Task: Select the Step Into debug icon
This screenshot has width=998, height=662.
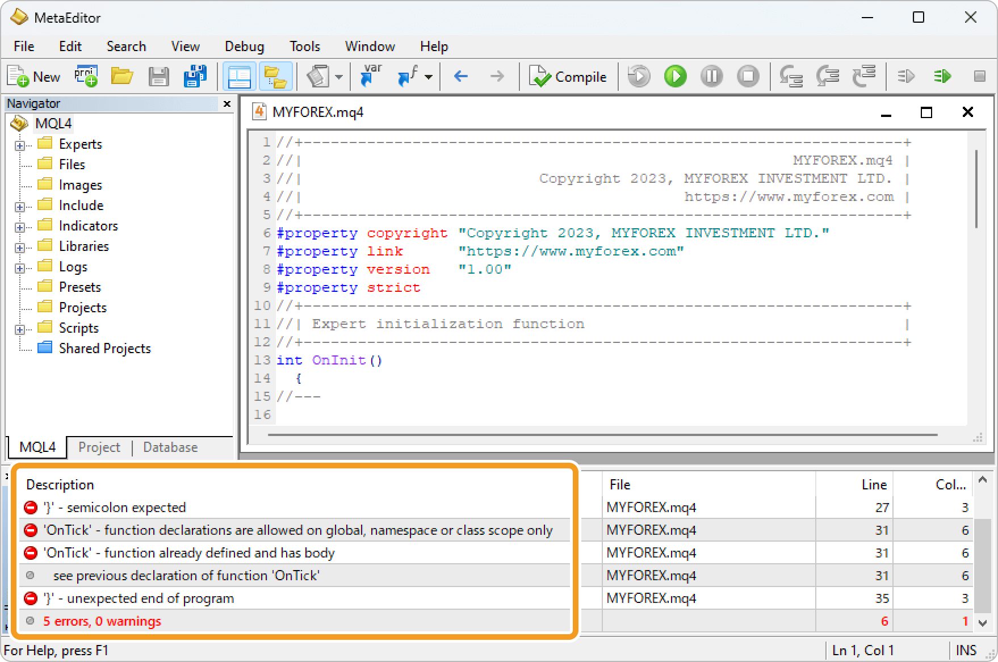Action: (791, 76)
